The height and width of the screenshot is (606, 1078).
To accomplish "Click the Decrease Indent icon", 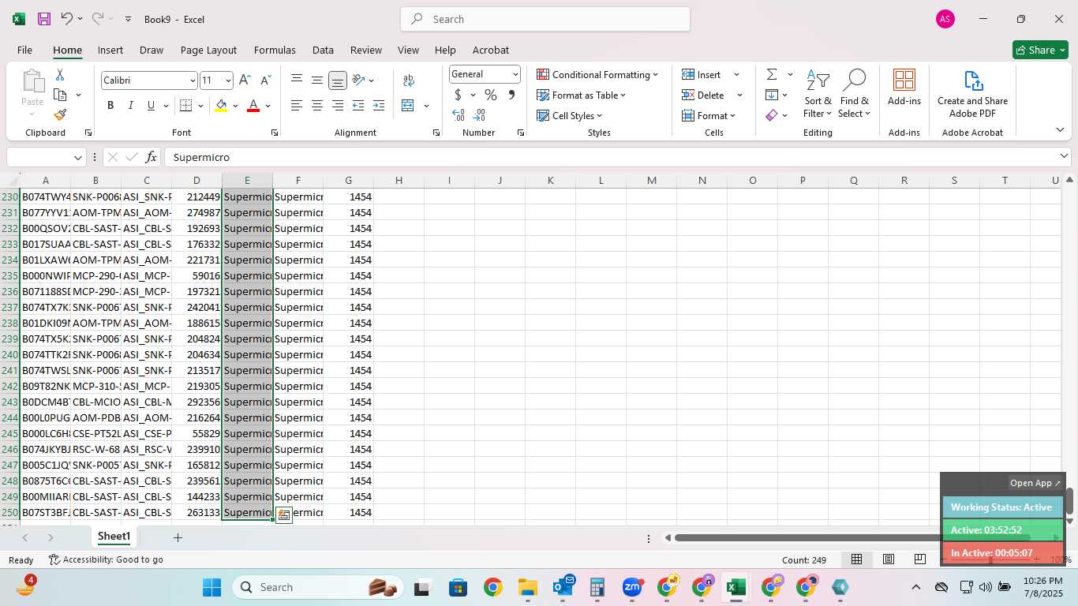I will tap(358, 106).
